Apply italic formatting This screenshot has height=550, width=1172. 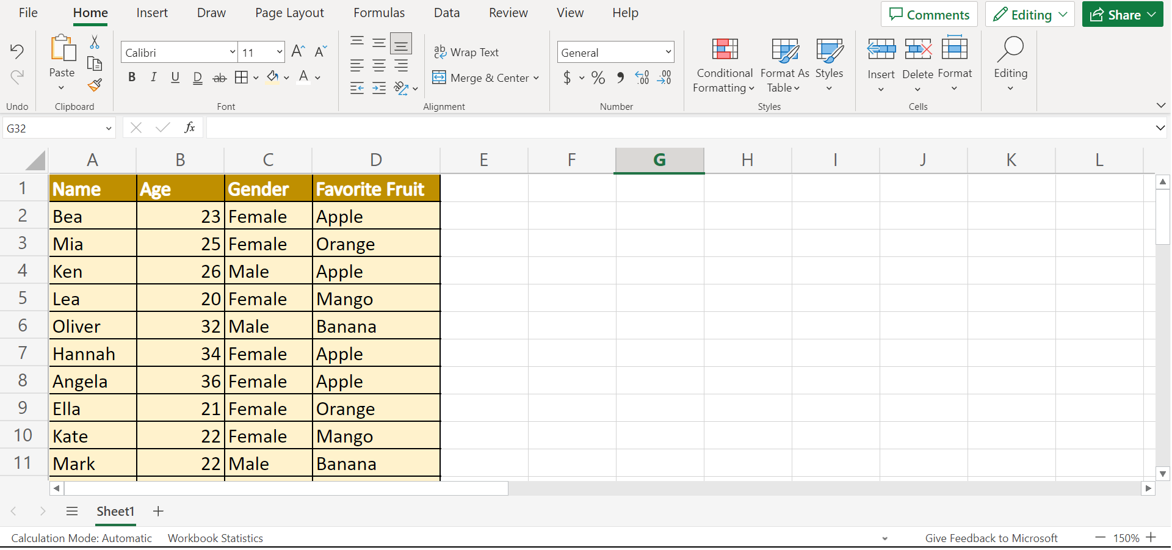153,77
